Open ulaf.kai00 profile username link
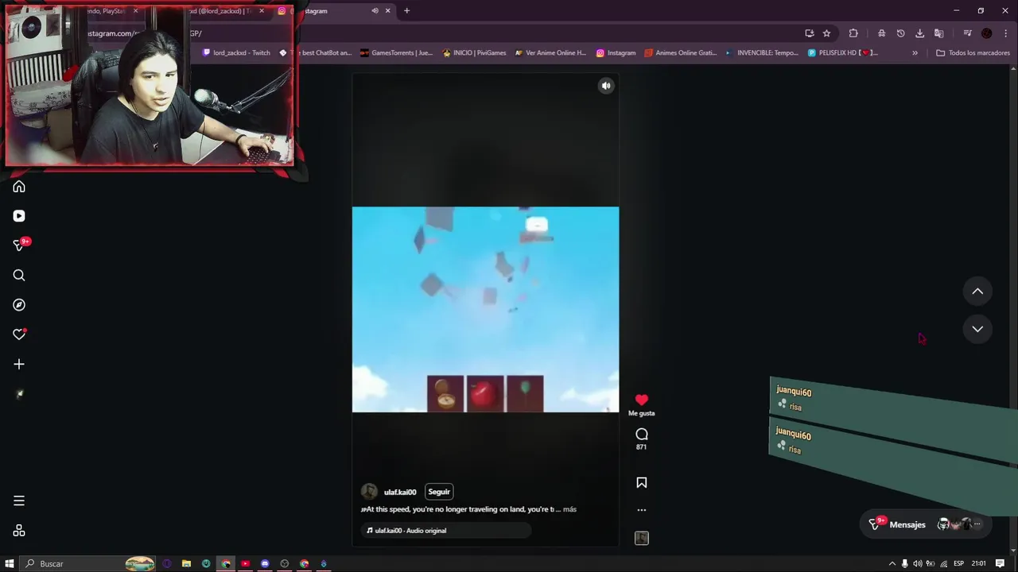The image size is (1018, 572). coord(400,492)
